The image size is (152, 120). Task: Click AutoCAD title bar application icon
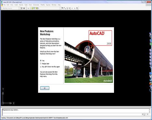[2, 2]
